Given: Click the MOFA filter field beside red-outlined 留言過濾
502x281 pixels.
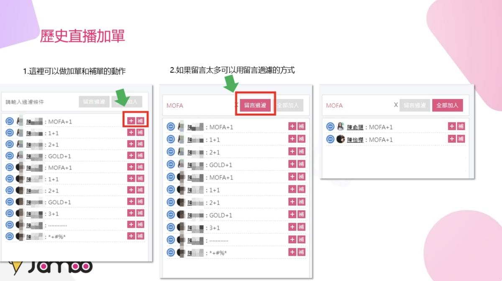Looking at the screenshot, I should point(197,106).
